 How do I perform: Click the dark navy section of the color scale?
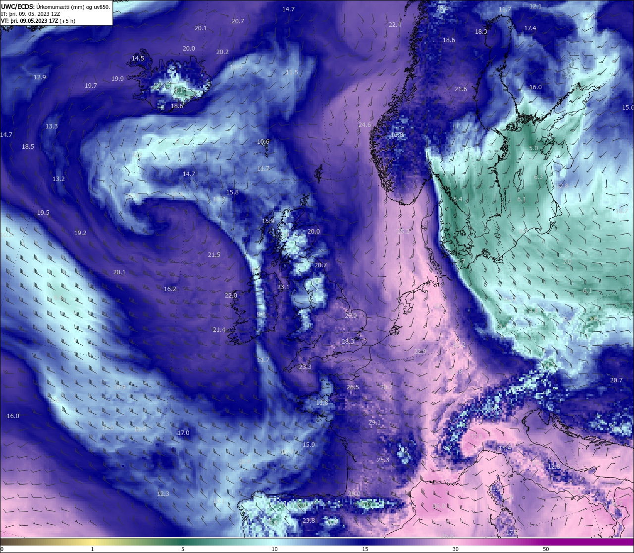click(365, 542)
